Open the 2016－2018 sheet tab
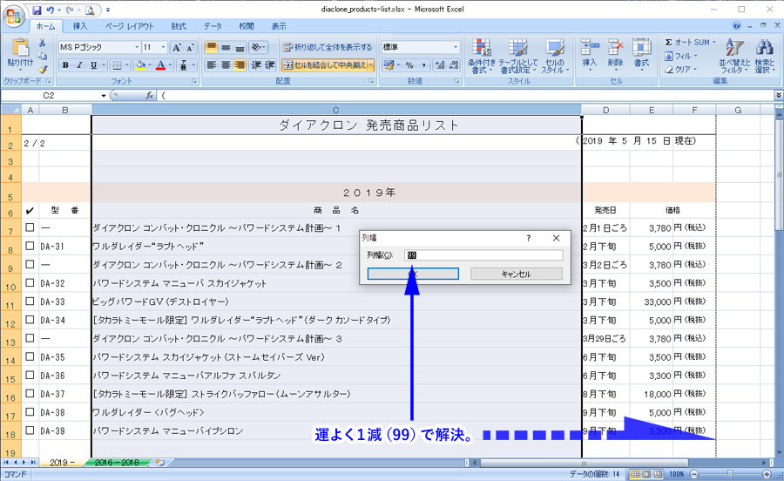The image size is (784, 481). (117, 463)
